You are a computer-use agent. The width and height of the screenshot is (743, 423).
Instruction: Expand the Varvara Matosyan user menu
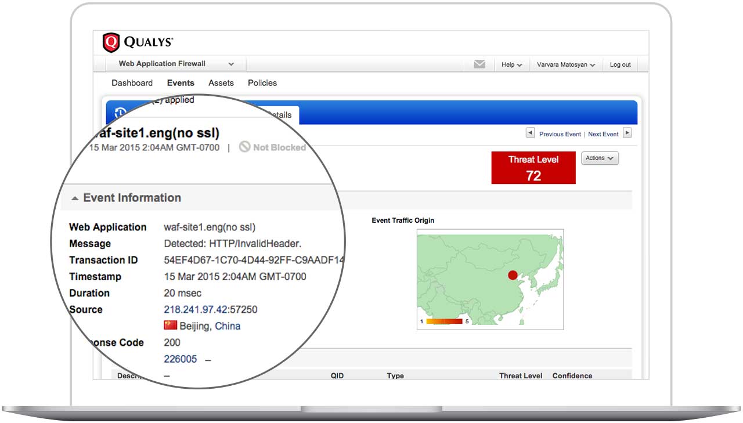pos(565,64)
